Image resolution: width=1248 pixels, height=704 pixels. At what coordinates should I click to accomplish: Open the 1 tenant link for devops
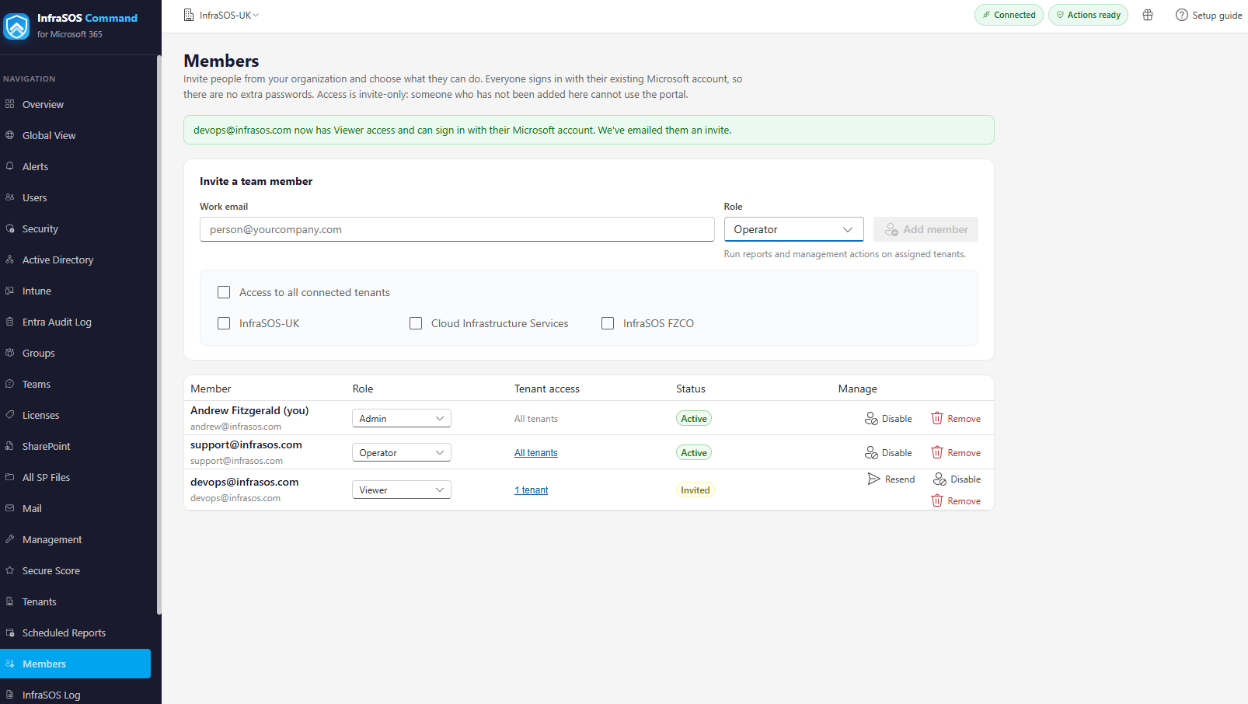[532, 490]
